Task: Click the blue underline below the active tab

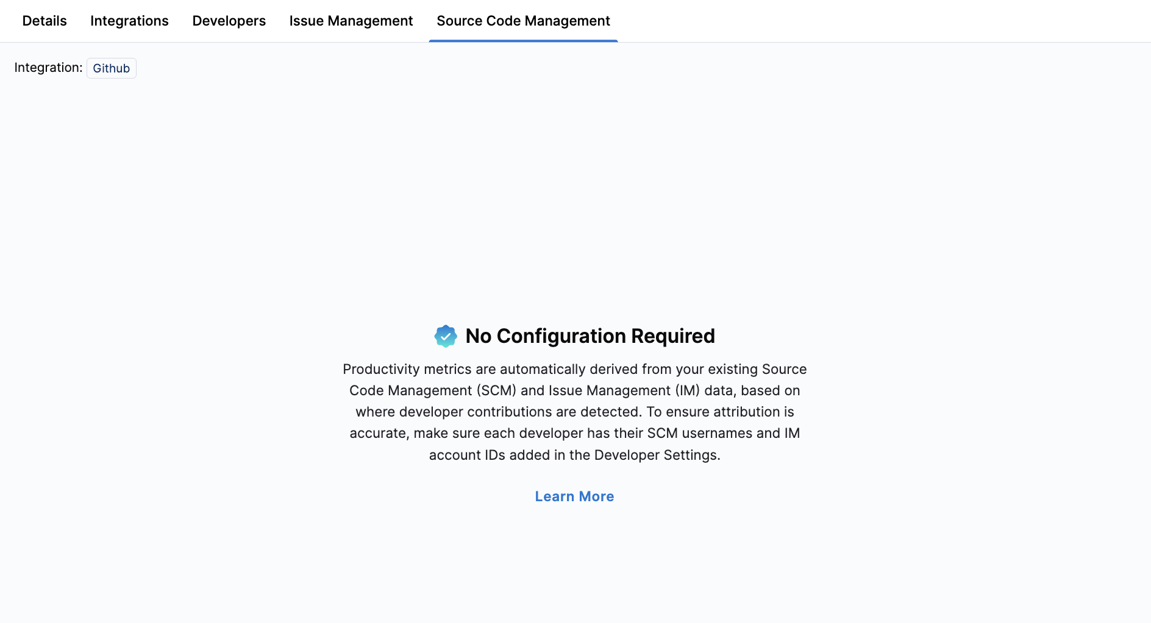Action: pos(523,41)
